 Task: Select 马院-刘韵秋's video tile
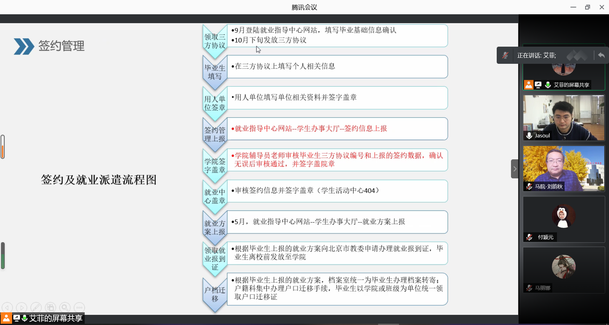point(563,169)
